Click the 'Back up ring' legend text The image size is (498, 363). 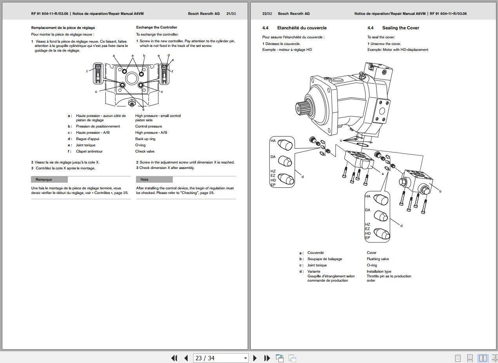click(x=145, y=139)
